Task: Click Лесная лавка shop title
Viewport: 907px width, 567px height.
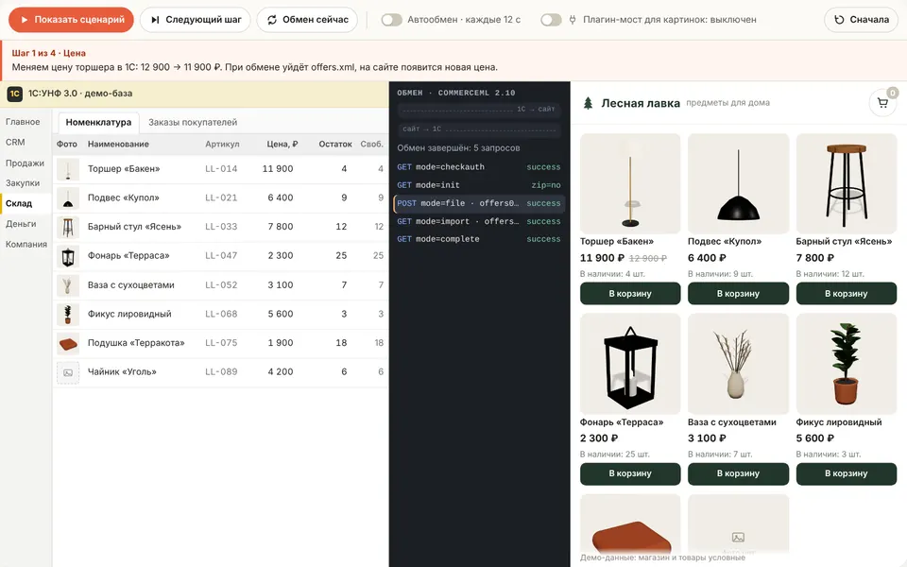Action: [x=641, y=104]
